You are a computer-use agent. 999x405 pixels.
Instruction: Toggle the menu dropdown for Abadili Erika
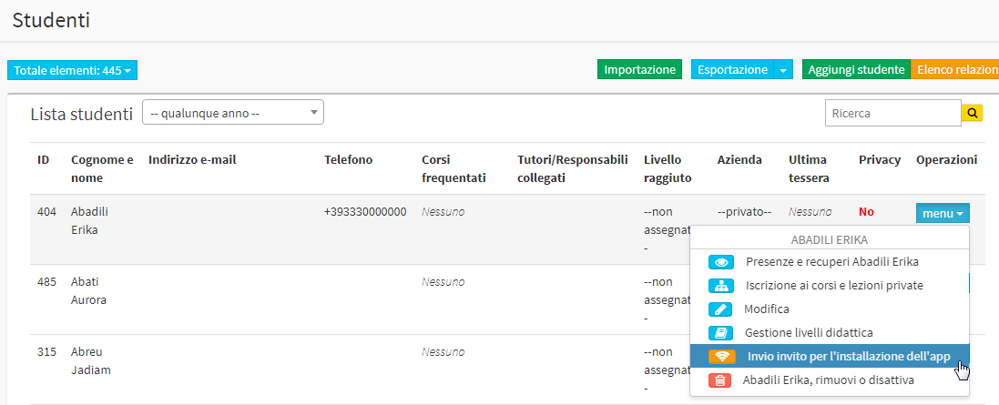943,213
